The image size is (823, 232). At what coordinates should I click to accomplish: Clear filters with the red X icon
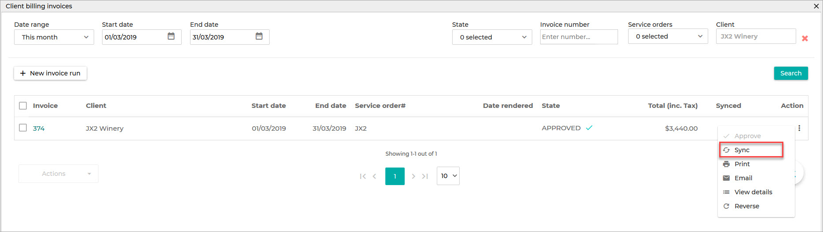805,39
